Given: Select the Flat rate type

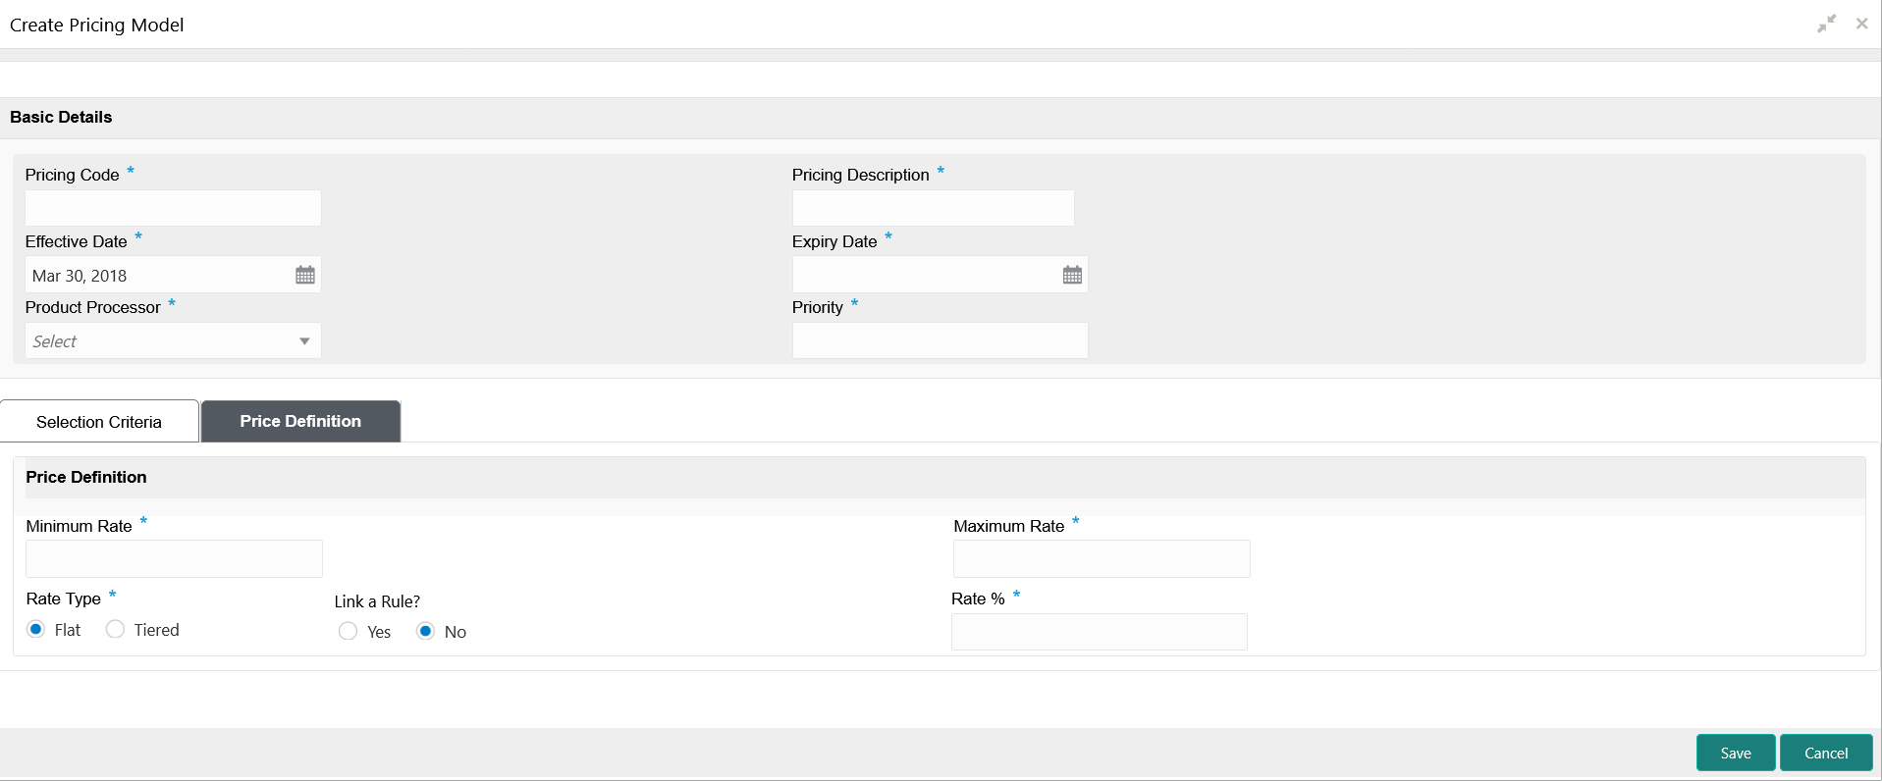Looking at the screenshot, I should click(x=36, y=630).
